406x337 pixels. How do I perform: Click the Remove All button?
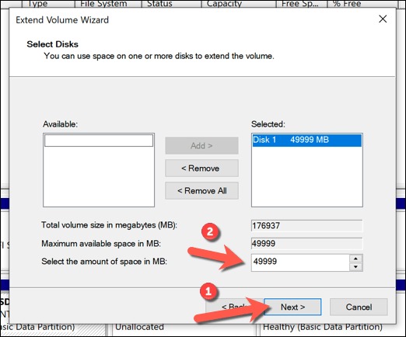tap(201, 191)
